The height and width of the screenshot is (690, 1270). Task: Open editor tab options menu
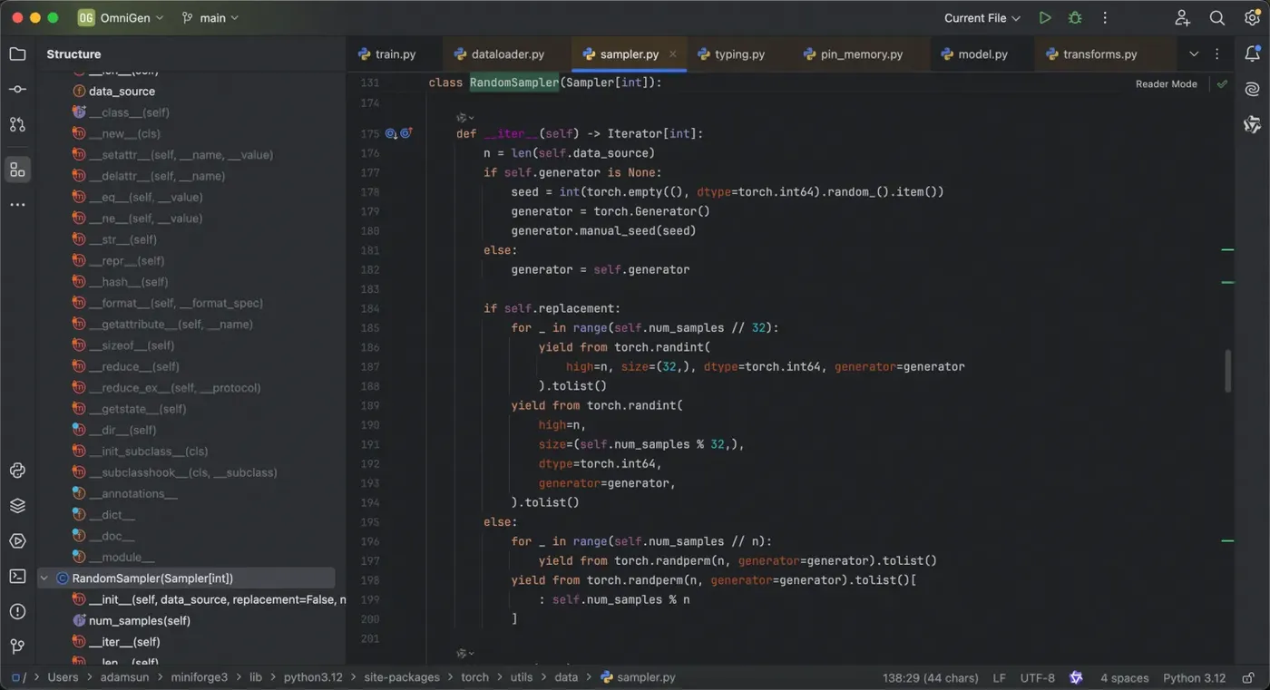(1217, 54)
